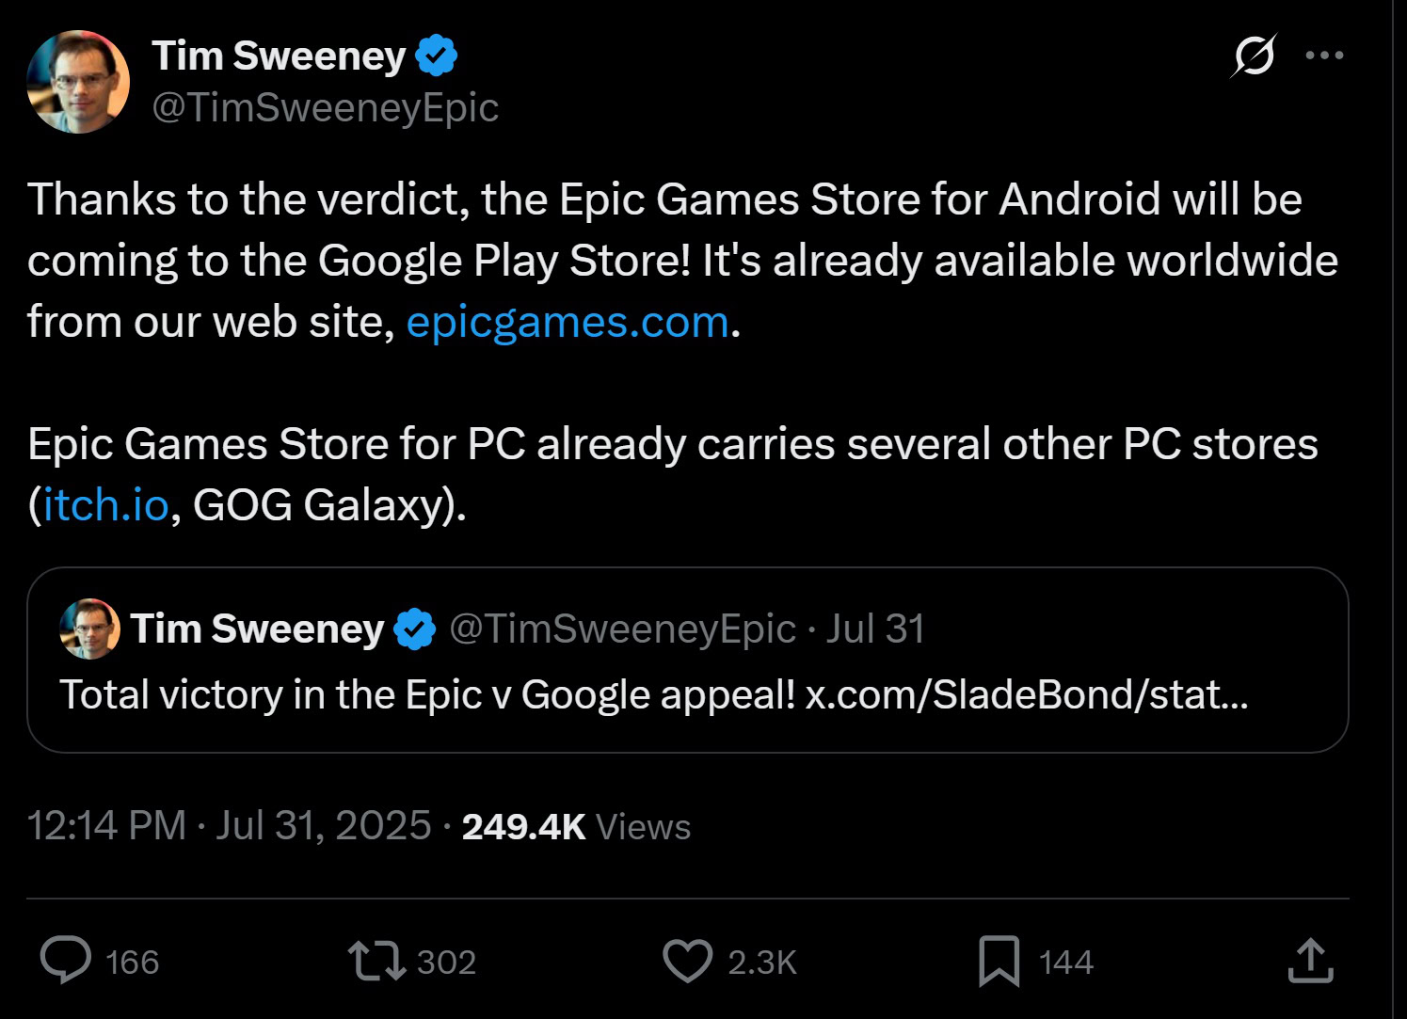Like the tweet
Image resolution: width=1407 pixels, height=1019 pixels.
click(x=688, y=962)
